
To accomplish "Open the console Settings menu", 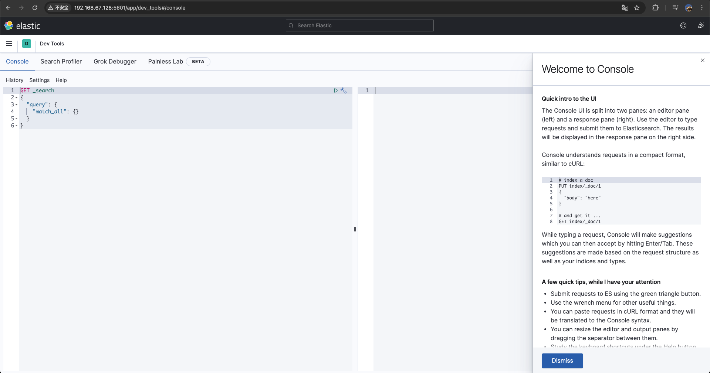I will (x=40, y=80).
